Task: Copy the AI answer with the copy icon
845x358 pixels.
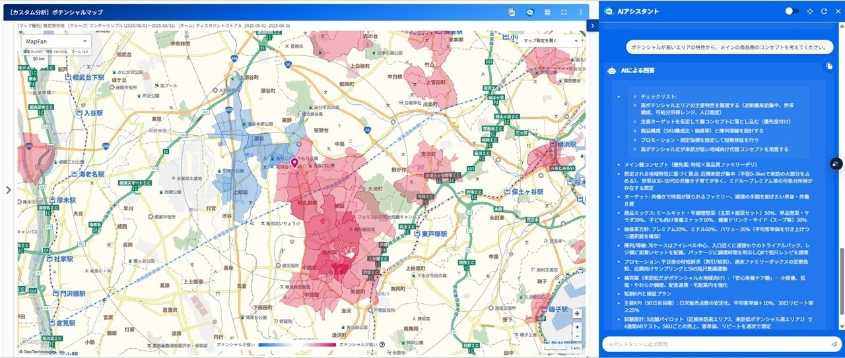Action: click(828, 66)
